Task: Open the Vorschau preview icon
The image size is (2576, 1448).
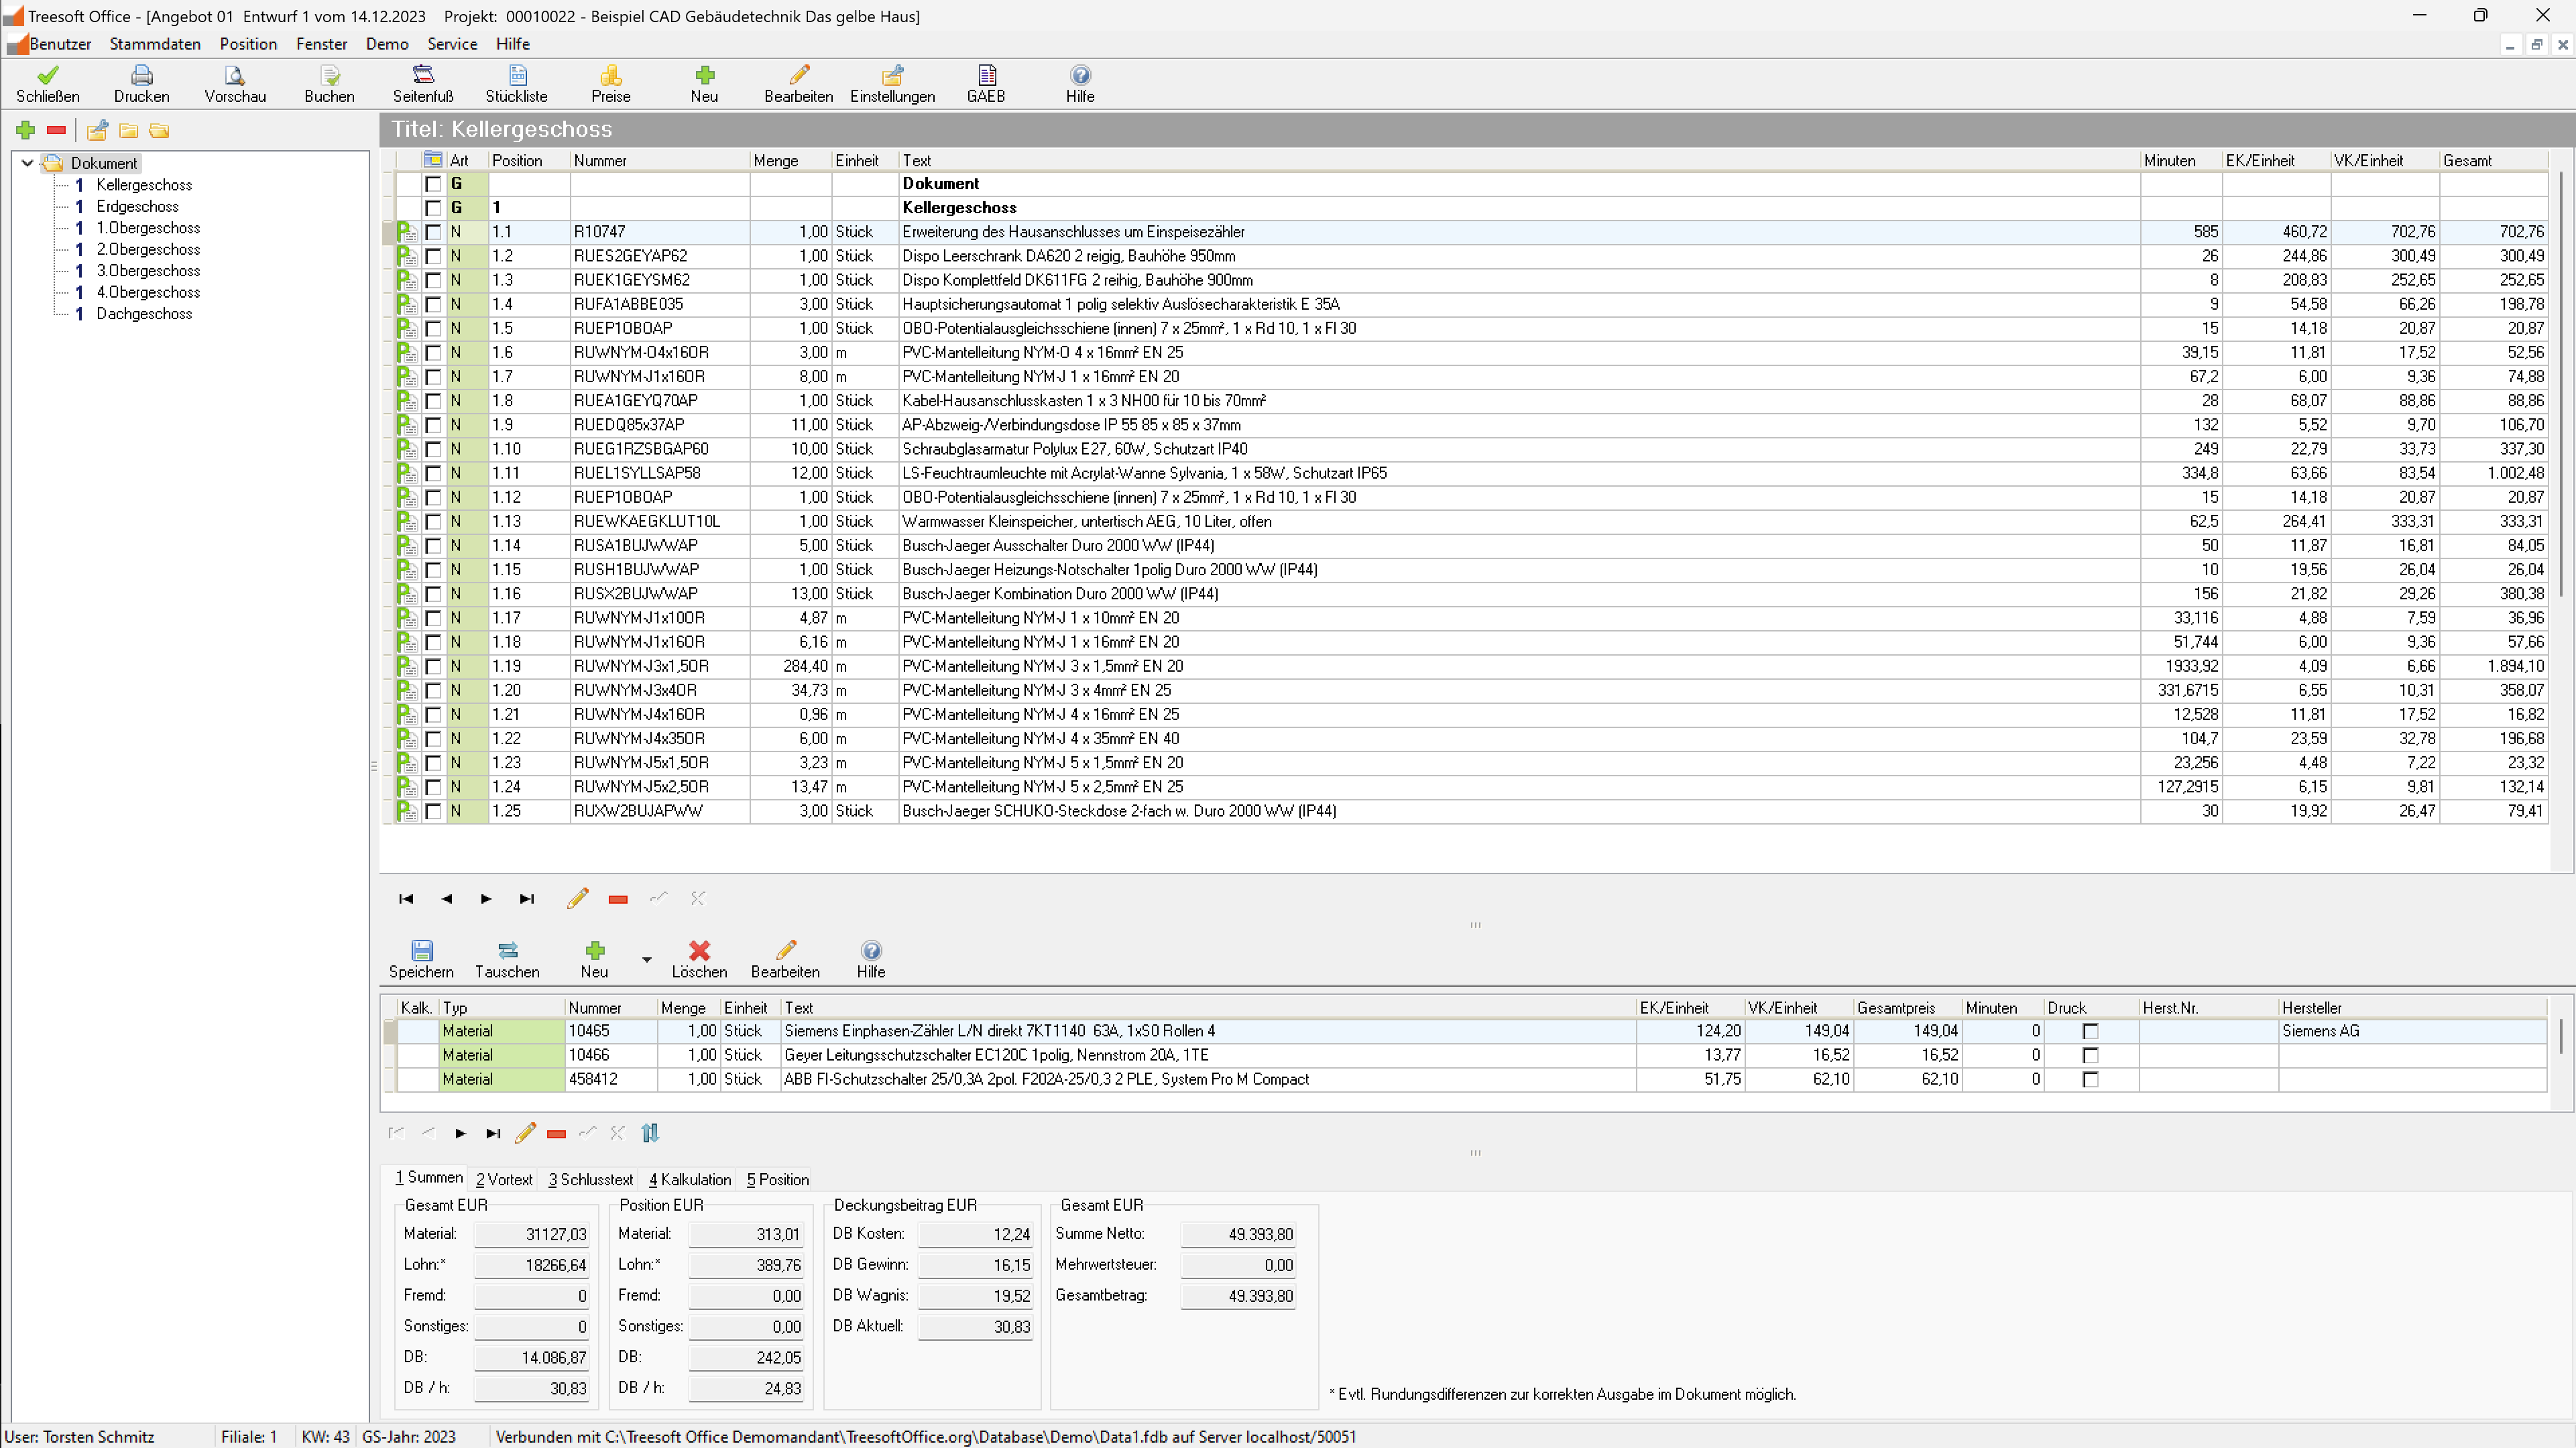Action: [x=235, y=75]
